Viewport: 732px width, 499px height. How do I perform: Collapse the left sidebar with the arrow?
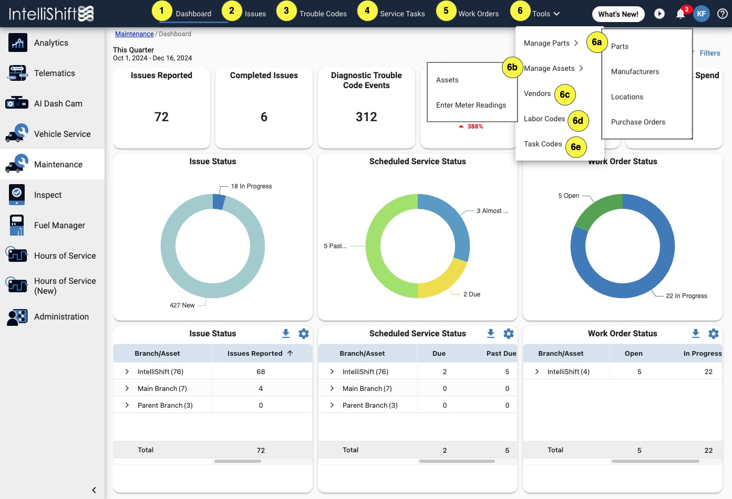tap(94, 490)
